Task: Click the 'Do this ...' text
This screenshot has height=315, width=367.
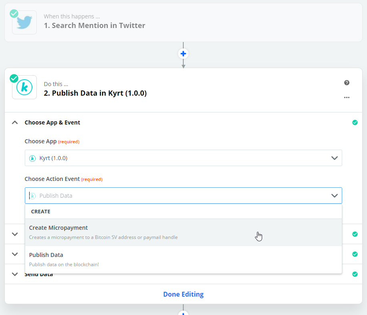Action: 56,84
